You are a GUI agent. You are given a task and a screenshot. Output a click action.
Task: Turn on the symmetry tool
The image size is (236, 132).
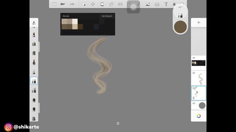tap(120, 4)
